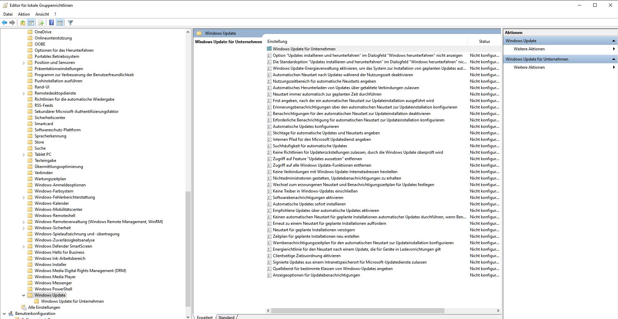Select the Windows Hello for Business folder
This screenshot has width=618, height=319.
59,252
